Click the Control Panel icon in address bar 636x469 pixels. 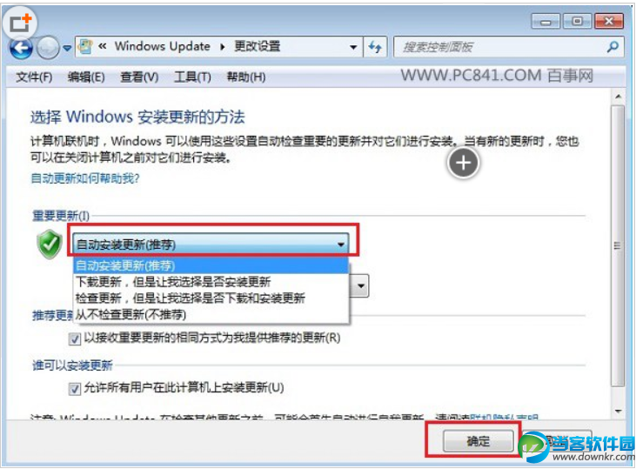pyautogui.click(x=85, y=47)
